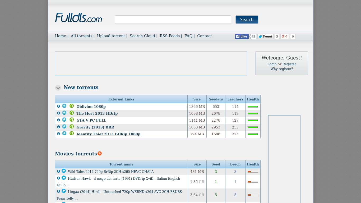The width and height of the screenshot is (361, 203).
Task: Click the Welcome, Guest! text
Action: pos(282,58)
